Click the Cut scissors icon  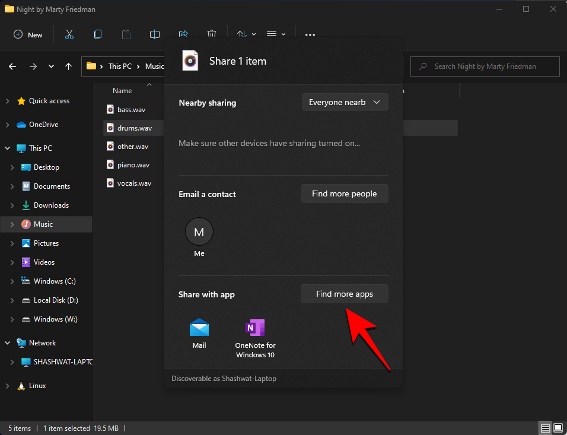point(69,35)
